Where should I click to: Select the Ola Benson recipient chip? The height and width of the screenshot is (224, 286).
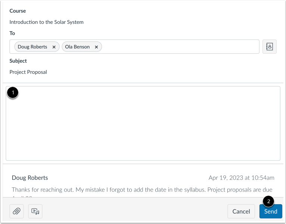click(x=77, y=47)
